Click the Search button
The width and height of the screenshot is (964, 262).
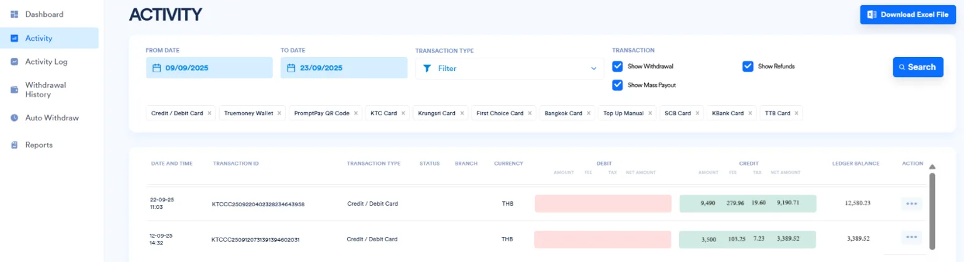(x=918, y=67)
